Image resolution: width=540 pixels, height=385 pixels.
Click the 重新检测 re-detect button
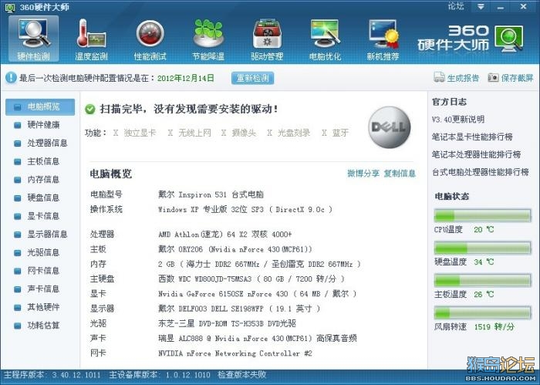click(252, 78)
